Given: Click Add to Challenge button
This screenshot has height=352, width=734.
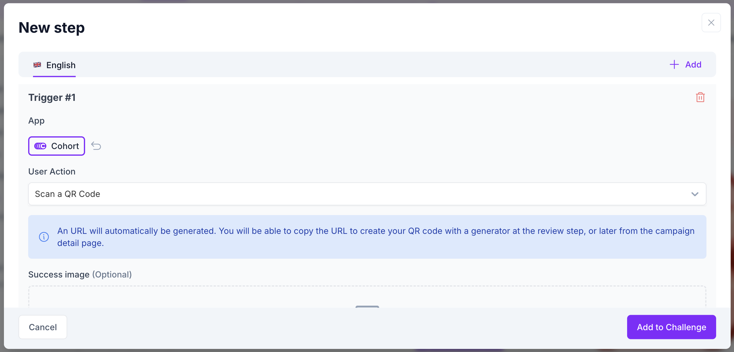Looking at the screenshot, I should click(x=671, y=327).
